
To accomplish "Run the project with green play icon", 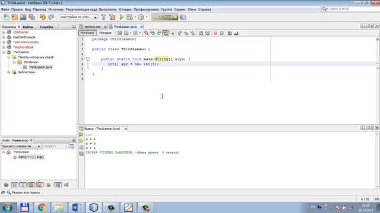I will (x=121, y=17).
